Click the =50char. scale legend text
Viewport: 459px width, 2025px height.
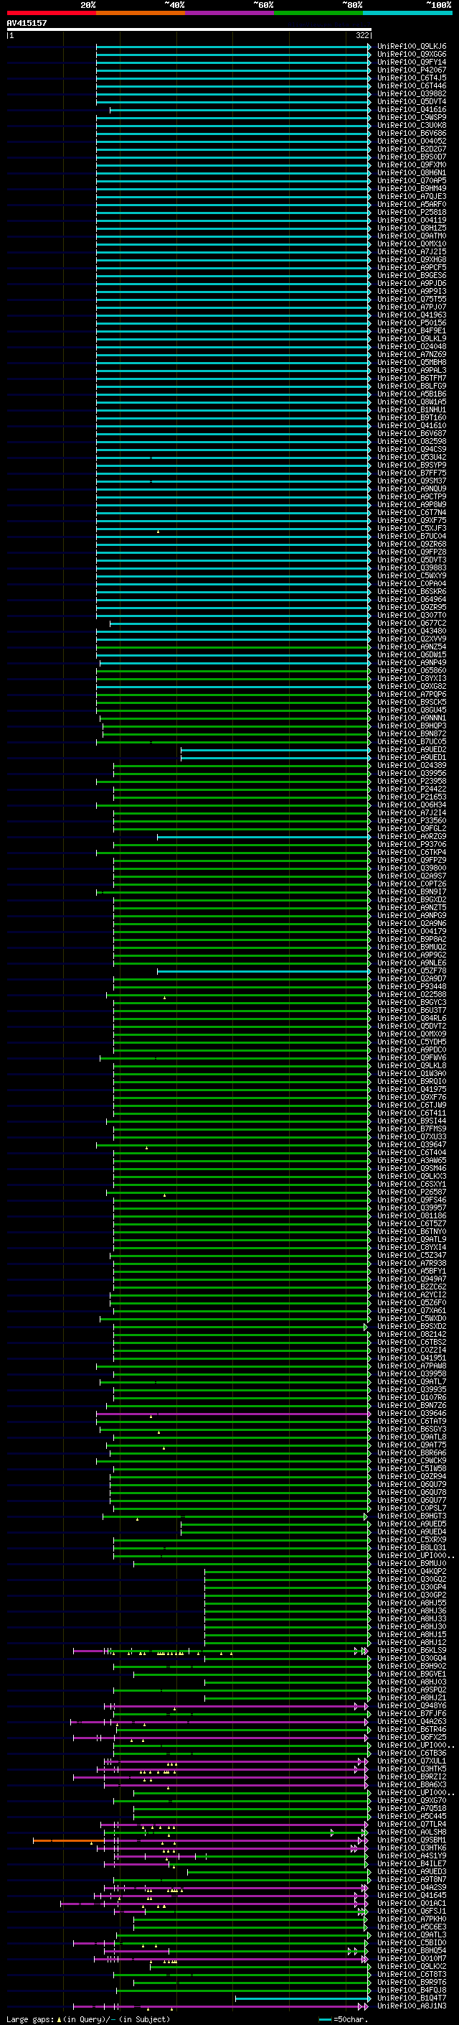(x=351, y=2019)
